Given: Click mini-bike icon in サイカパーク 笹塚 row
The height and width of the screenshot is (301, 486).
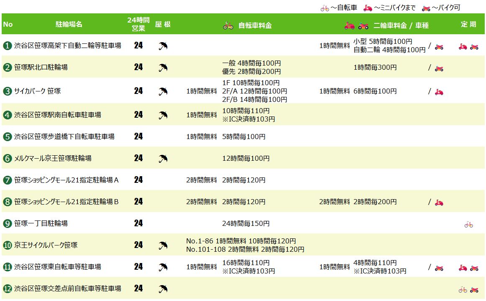Looking at the screenshot, I should pyautogui.click(x=439, y=92).
